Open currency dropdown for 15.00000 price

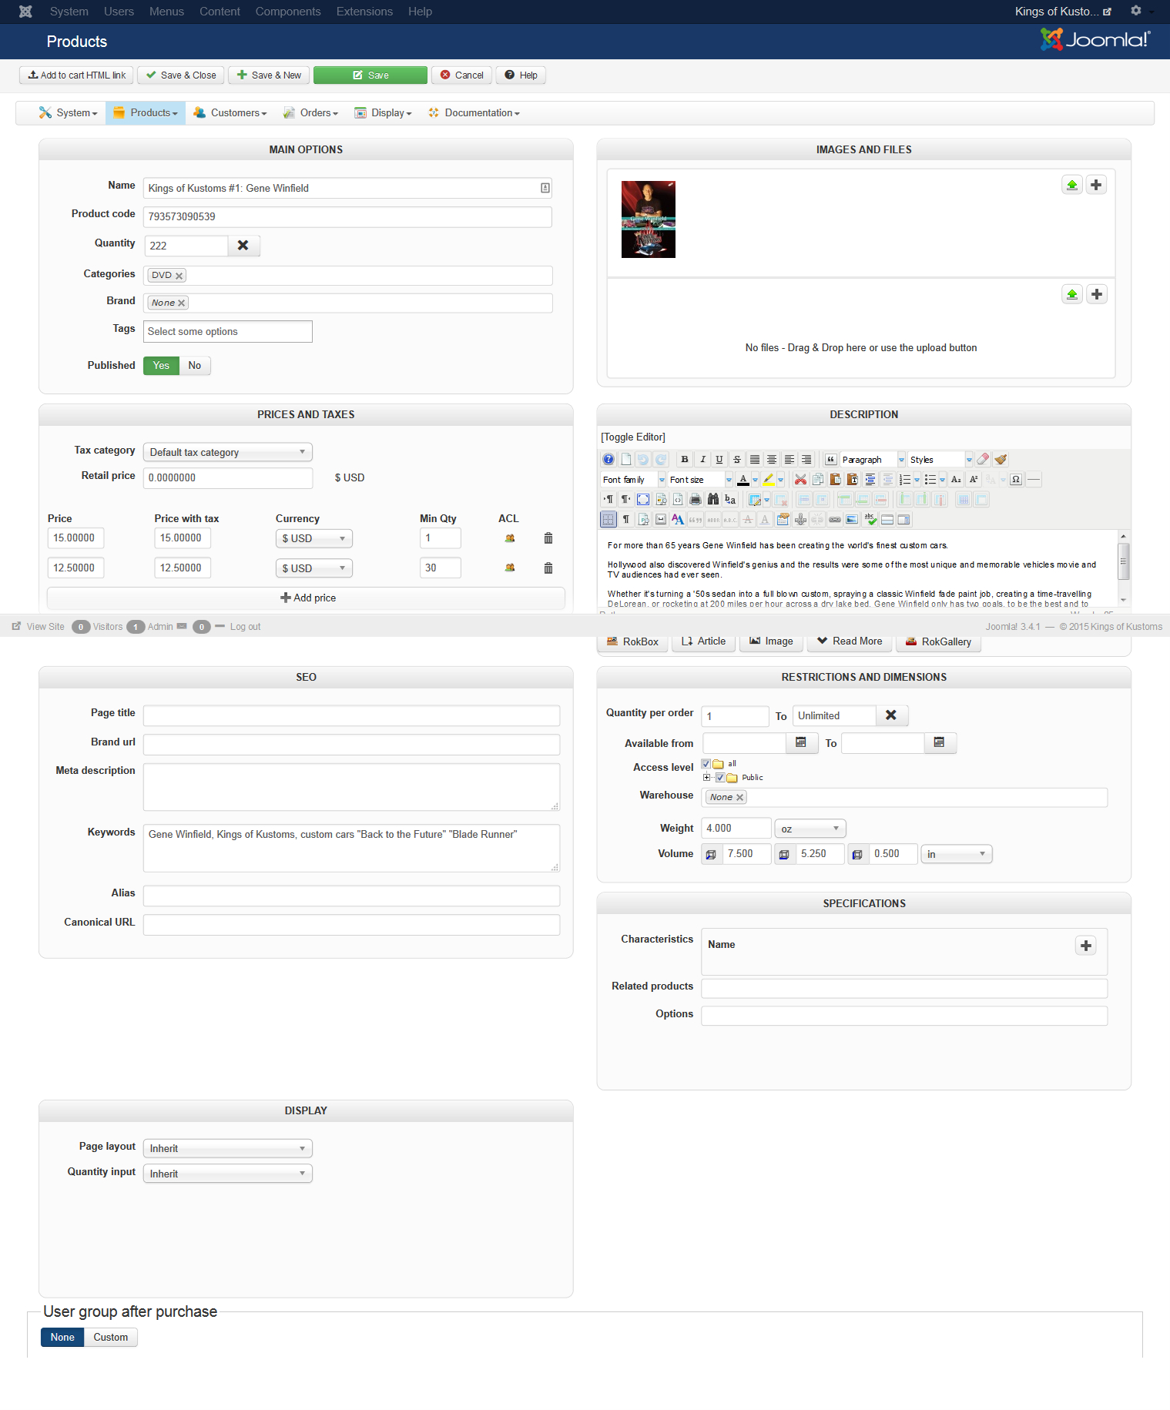[314, 538]
